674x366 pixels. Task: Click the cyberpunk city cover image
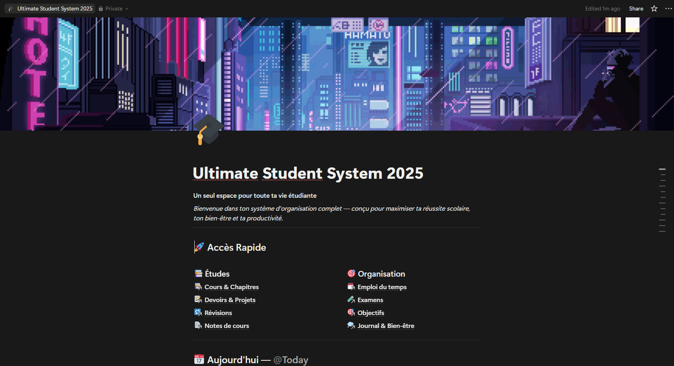coord(337,74)
